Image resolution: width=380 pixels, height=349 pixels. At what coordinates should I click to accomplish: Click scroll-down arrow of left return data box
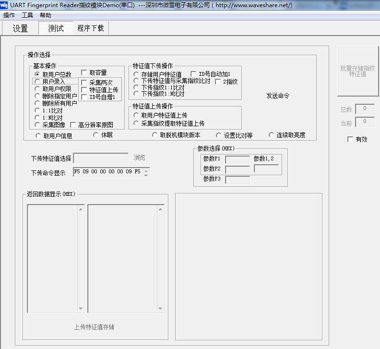(x=81, y=309)
